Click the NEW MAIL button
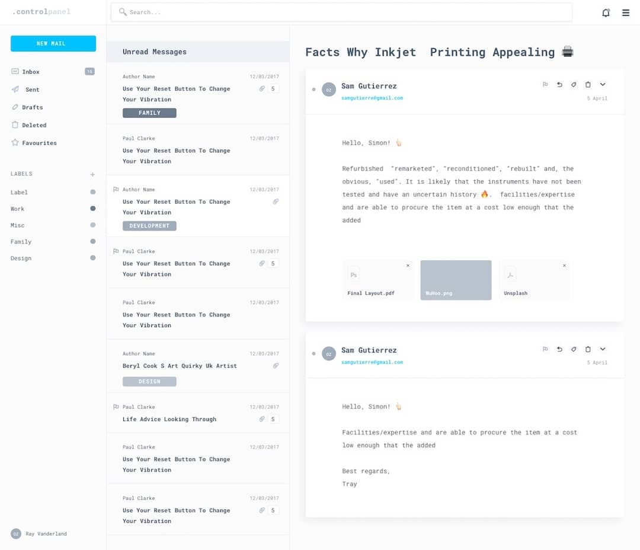Viewport: 640px width, 550px height. click(x=53, y=43)
